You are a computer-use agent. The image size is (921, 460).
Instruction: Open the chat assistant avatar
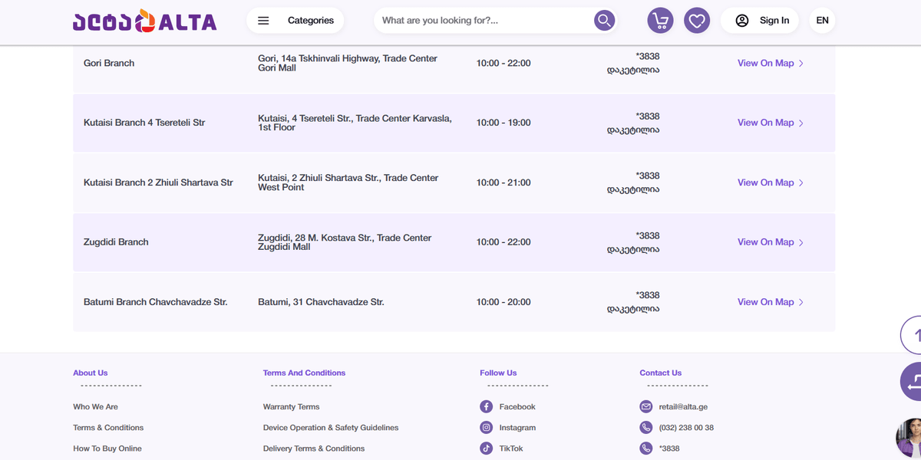coord(909,439)
